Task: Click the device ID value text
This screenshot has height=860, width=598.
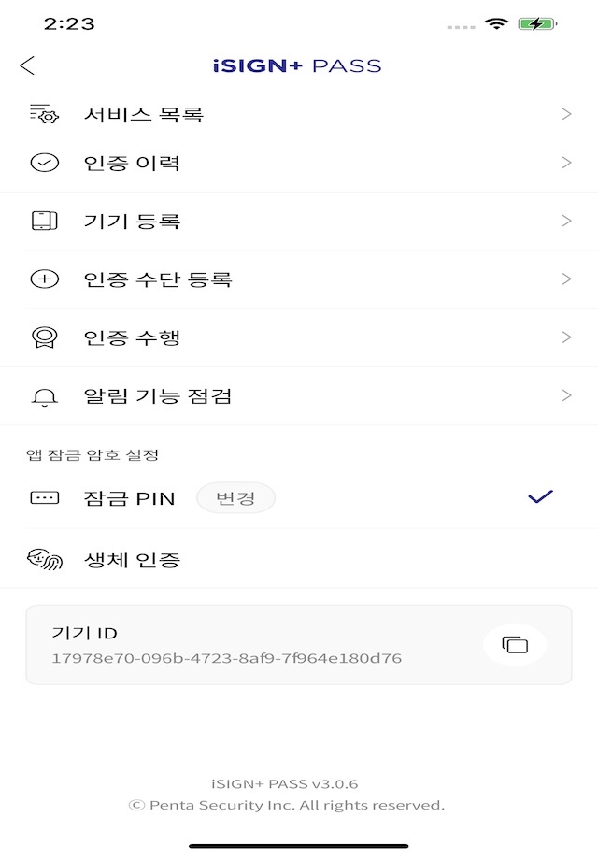Action: [226, 658]
